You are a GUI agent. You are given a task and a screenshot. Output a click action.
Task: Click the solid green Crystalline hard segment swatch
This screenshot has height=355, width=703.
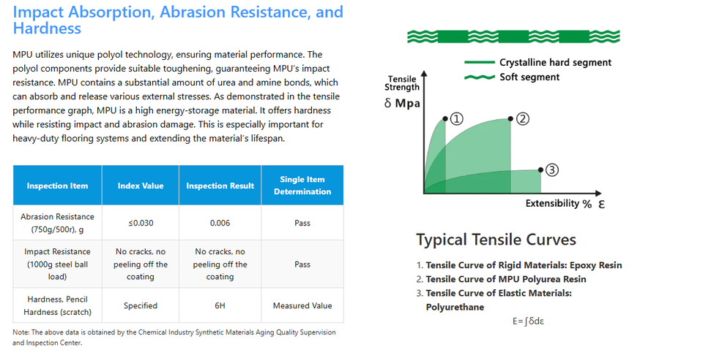point(479,62)
